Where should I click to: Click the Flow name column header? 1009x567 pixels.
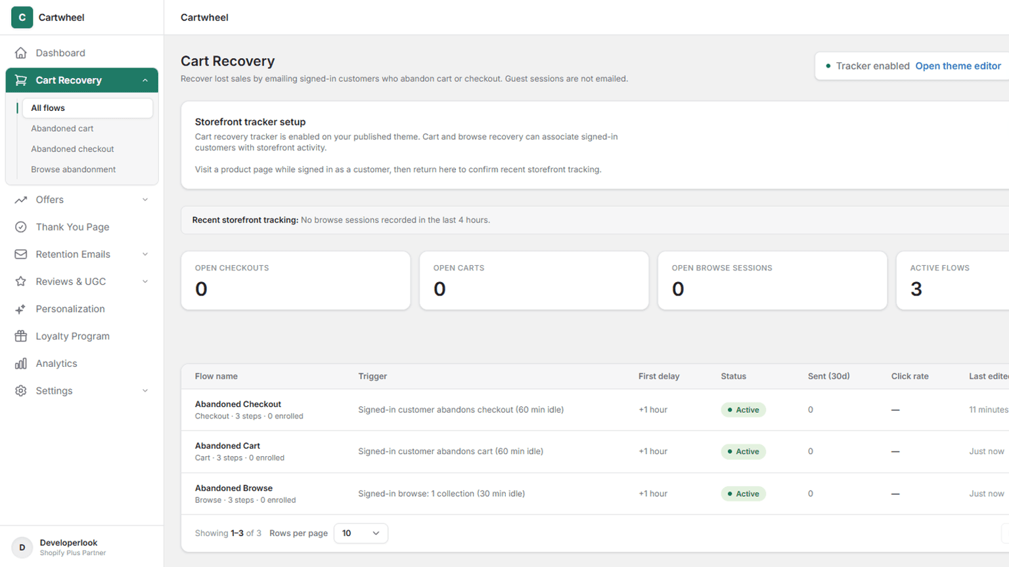(216, 376)
